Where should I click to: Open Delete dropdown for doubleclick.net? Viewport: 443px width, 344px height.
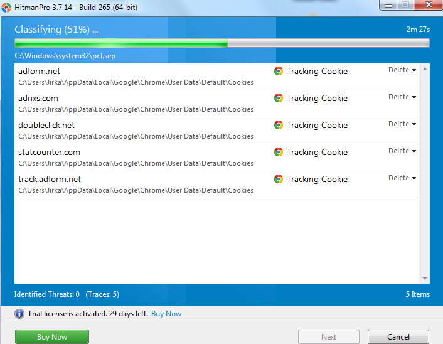point(402,124)
